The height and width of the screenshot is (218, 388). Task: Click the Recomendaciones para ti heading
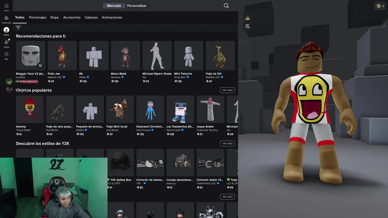(41, 36)
